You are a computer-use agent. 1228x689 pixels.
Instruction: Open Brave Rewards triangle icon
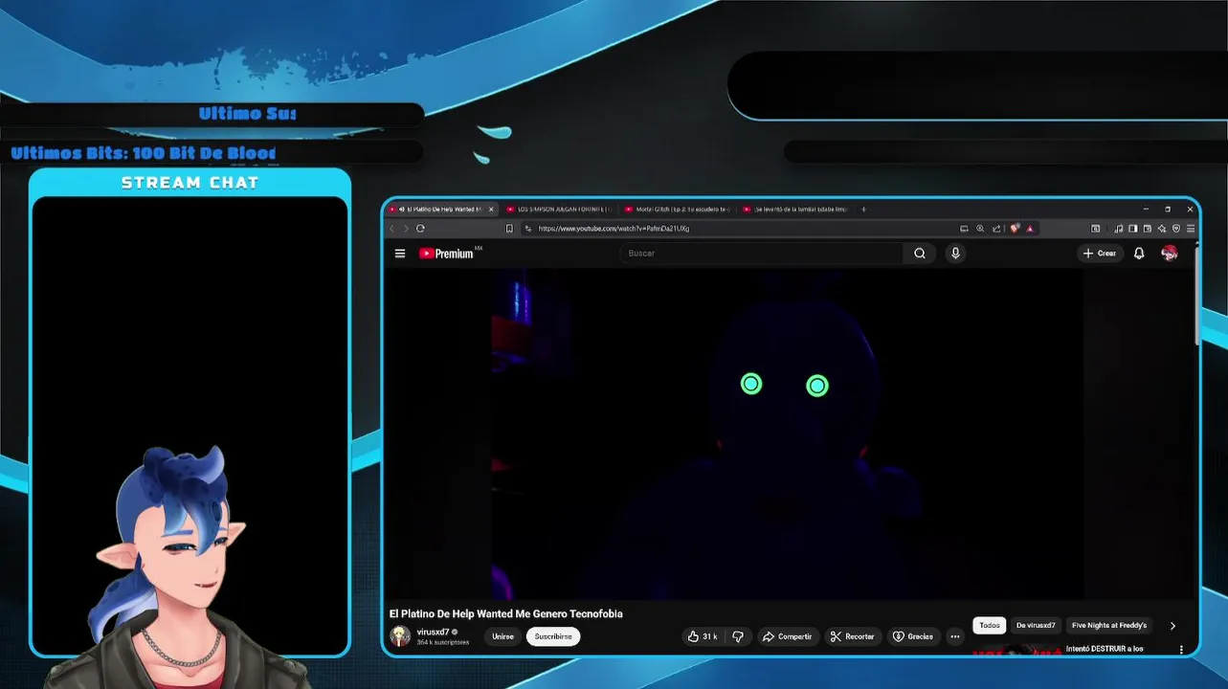point(1030,229)
